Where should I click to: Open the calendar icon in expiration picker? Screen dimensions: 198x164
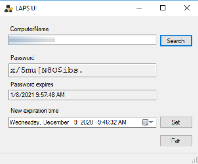(x=145, y=122)
